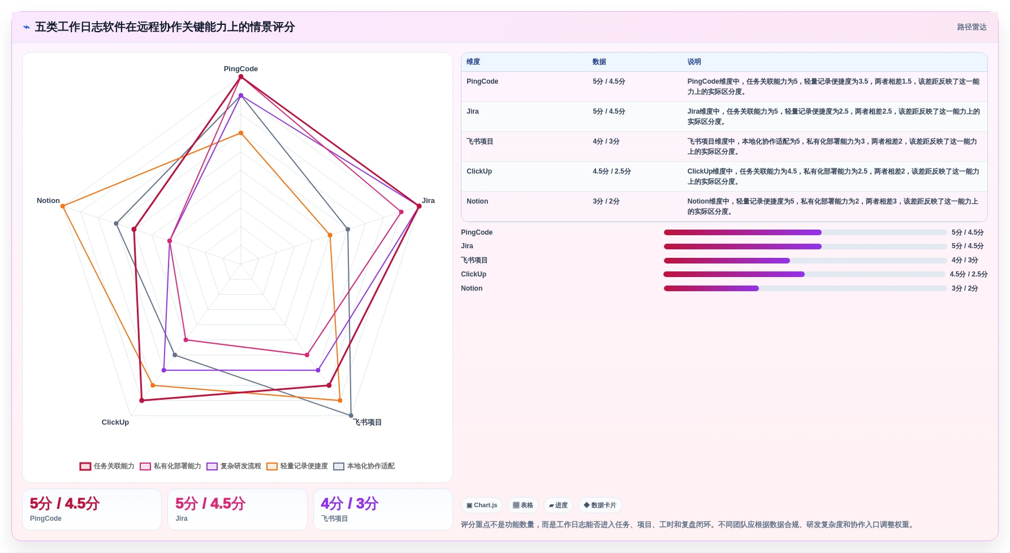Click the Notion progress bar
Image resolution: width=1010 pixels, height=553 pixels.
tap(805, 288)
